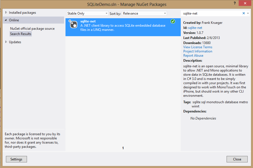This screenshot has width=253, height=168.
Task: Click Created by: Frank Krueger text
Action: point(203,23)
